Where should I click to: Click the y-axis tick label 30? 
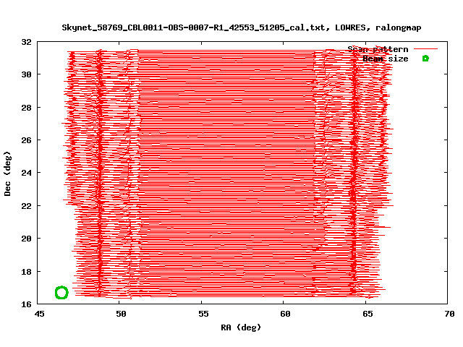[x=26, y=74]
